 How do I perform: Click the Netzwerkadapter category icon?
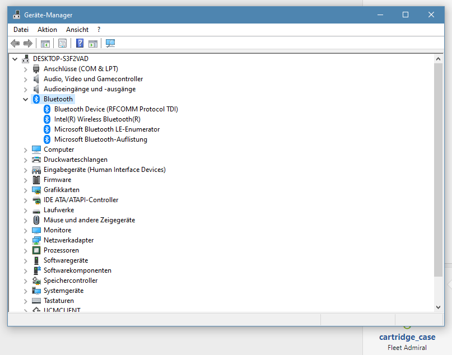(x=36, y=240)
